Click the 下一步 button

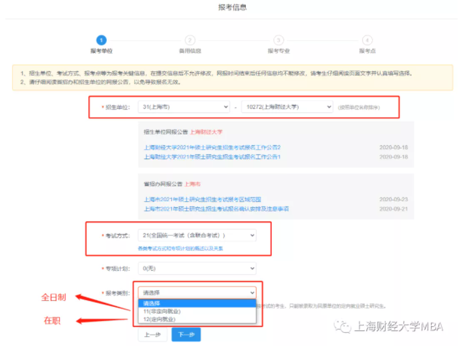[x=186, y=334]
